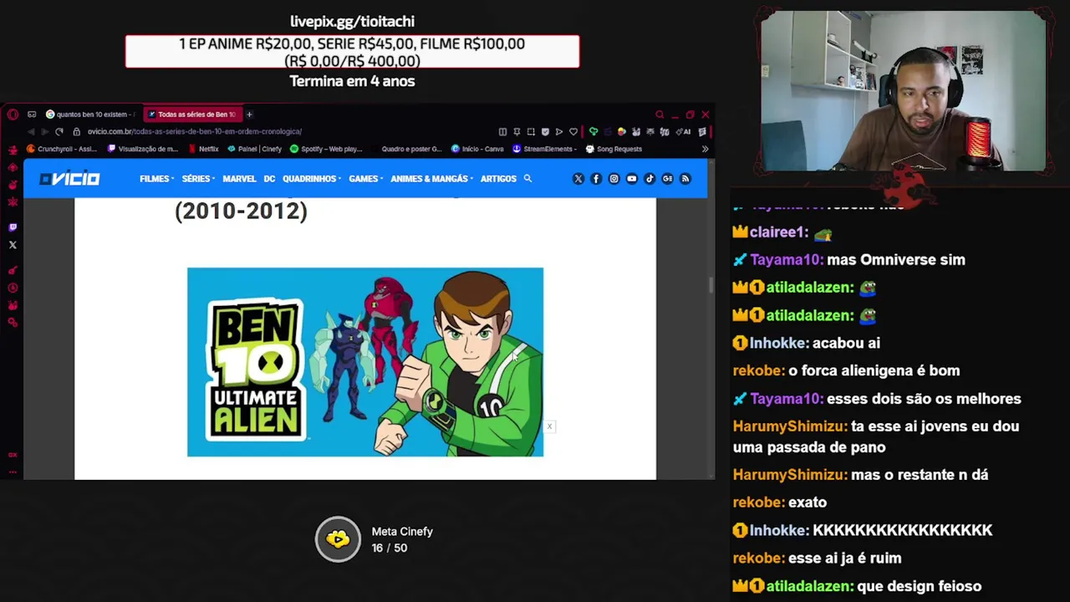1070x602 pixels.
Task: Bookmark the page with the heart icon
Action: tap(573, 131)
